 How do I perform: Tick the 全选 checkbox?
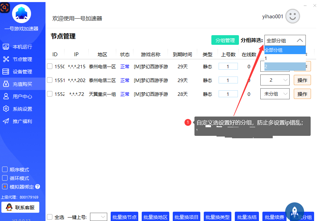50,217
